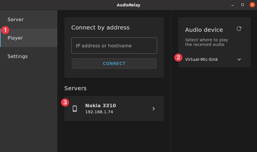This screenshot has width=257, height=152.
Task: Click the right chevron on Nokia 3310 row
Action: tap(154, 109)
